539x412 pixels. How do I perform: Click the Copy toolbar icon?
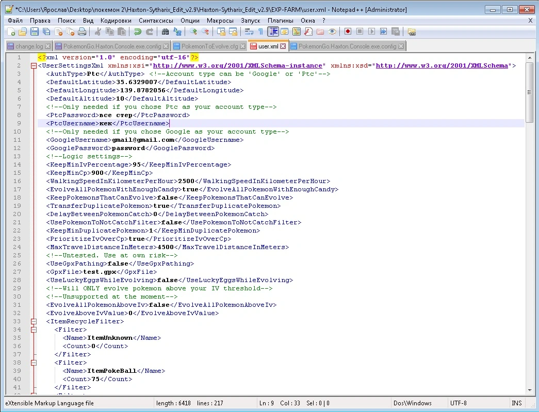[110, 32]
